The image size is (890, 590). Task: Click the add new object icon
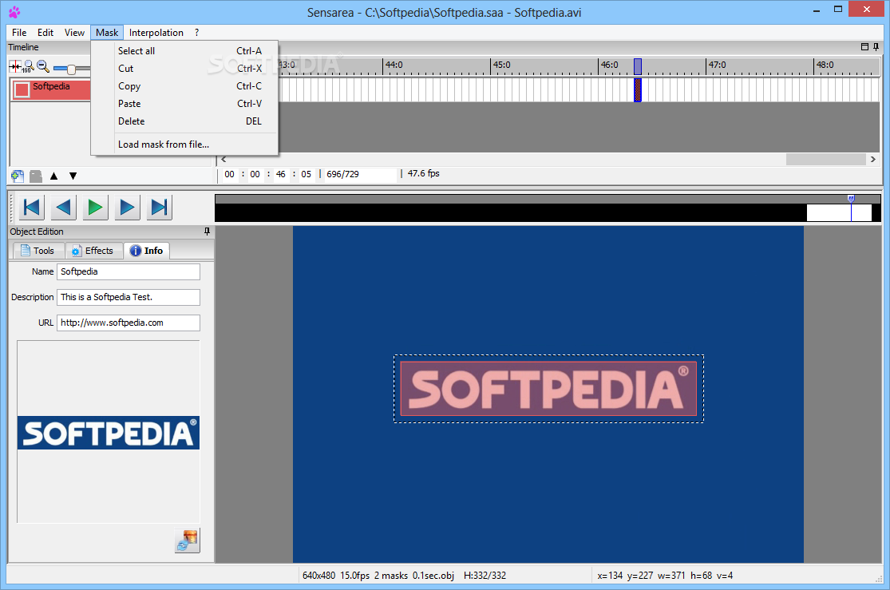pyautogui.click(x=18, y=176)
